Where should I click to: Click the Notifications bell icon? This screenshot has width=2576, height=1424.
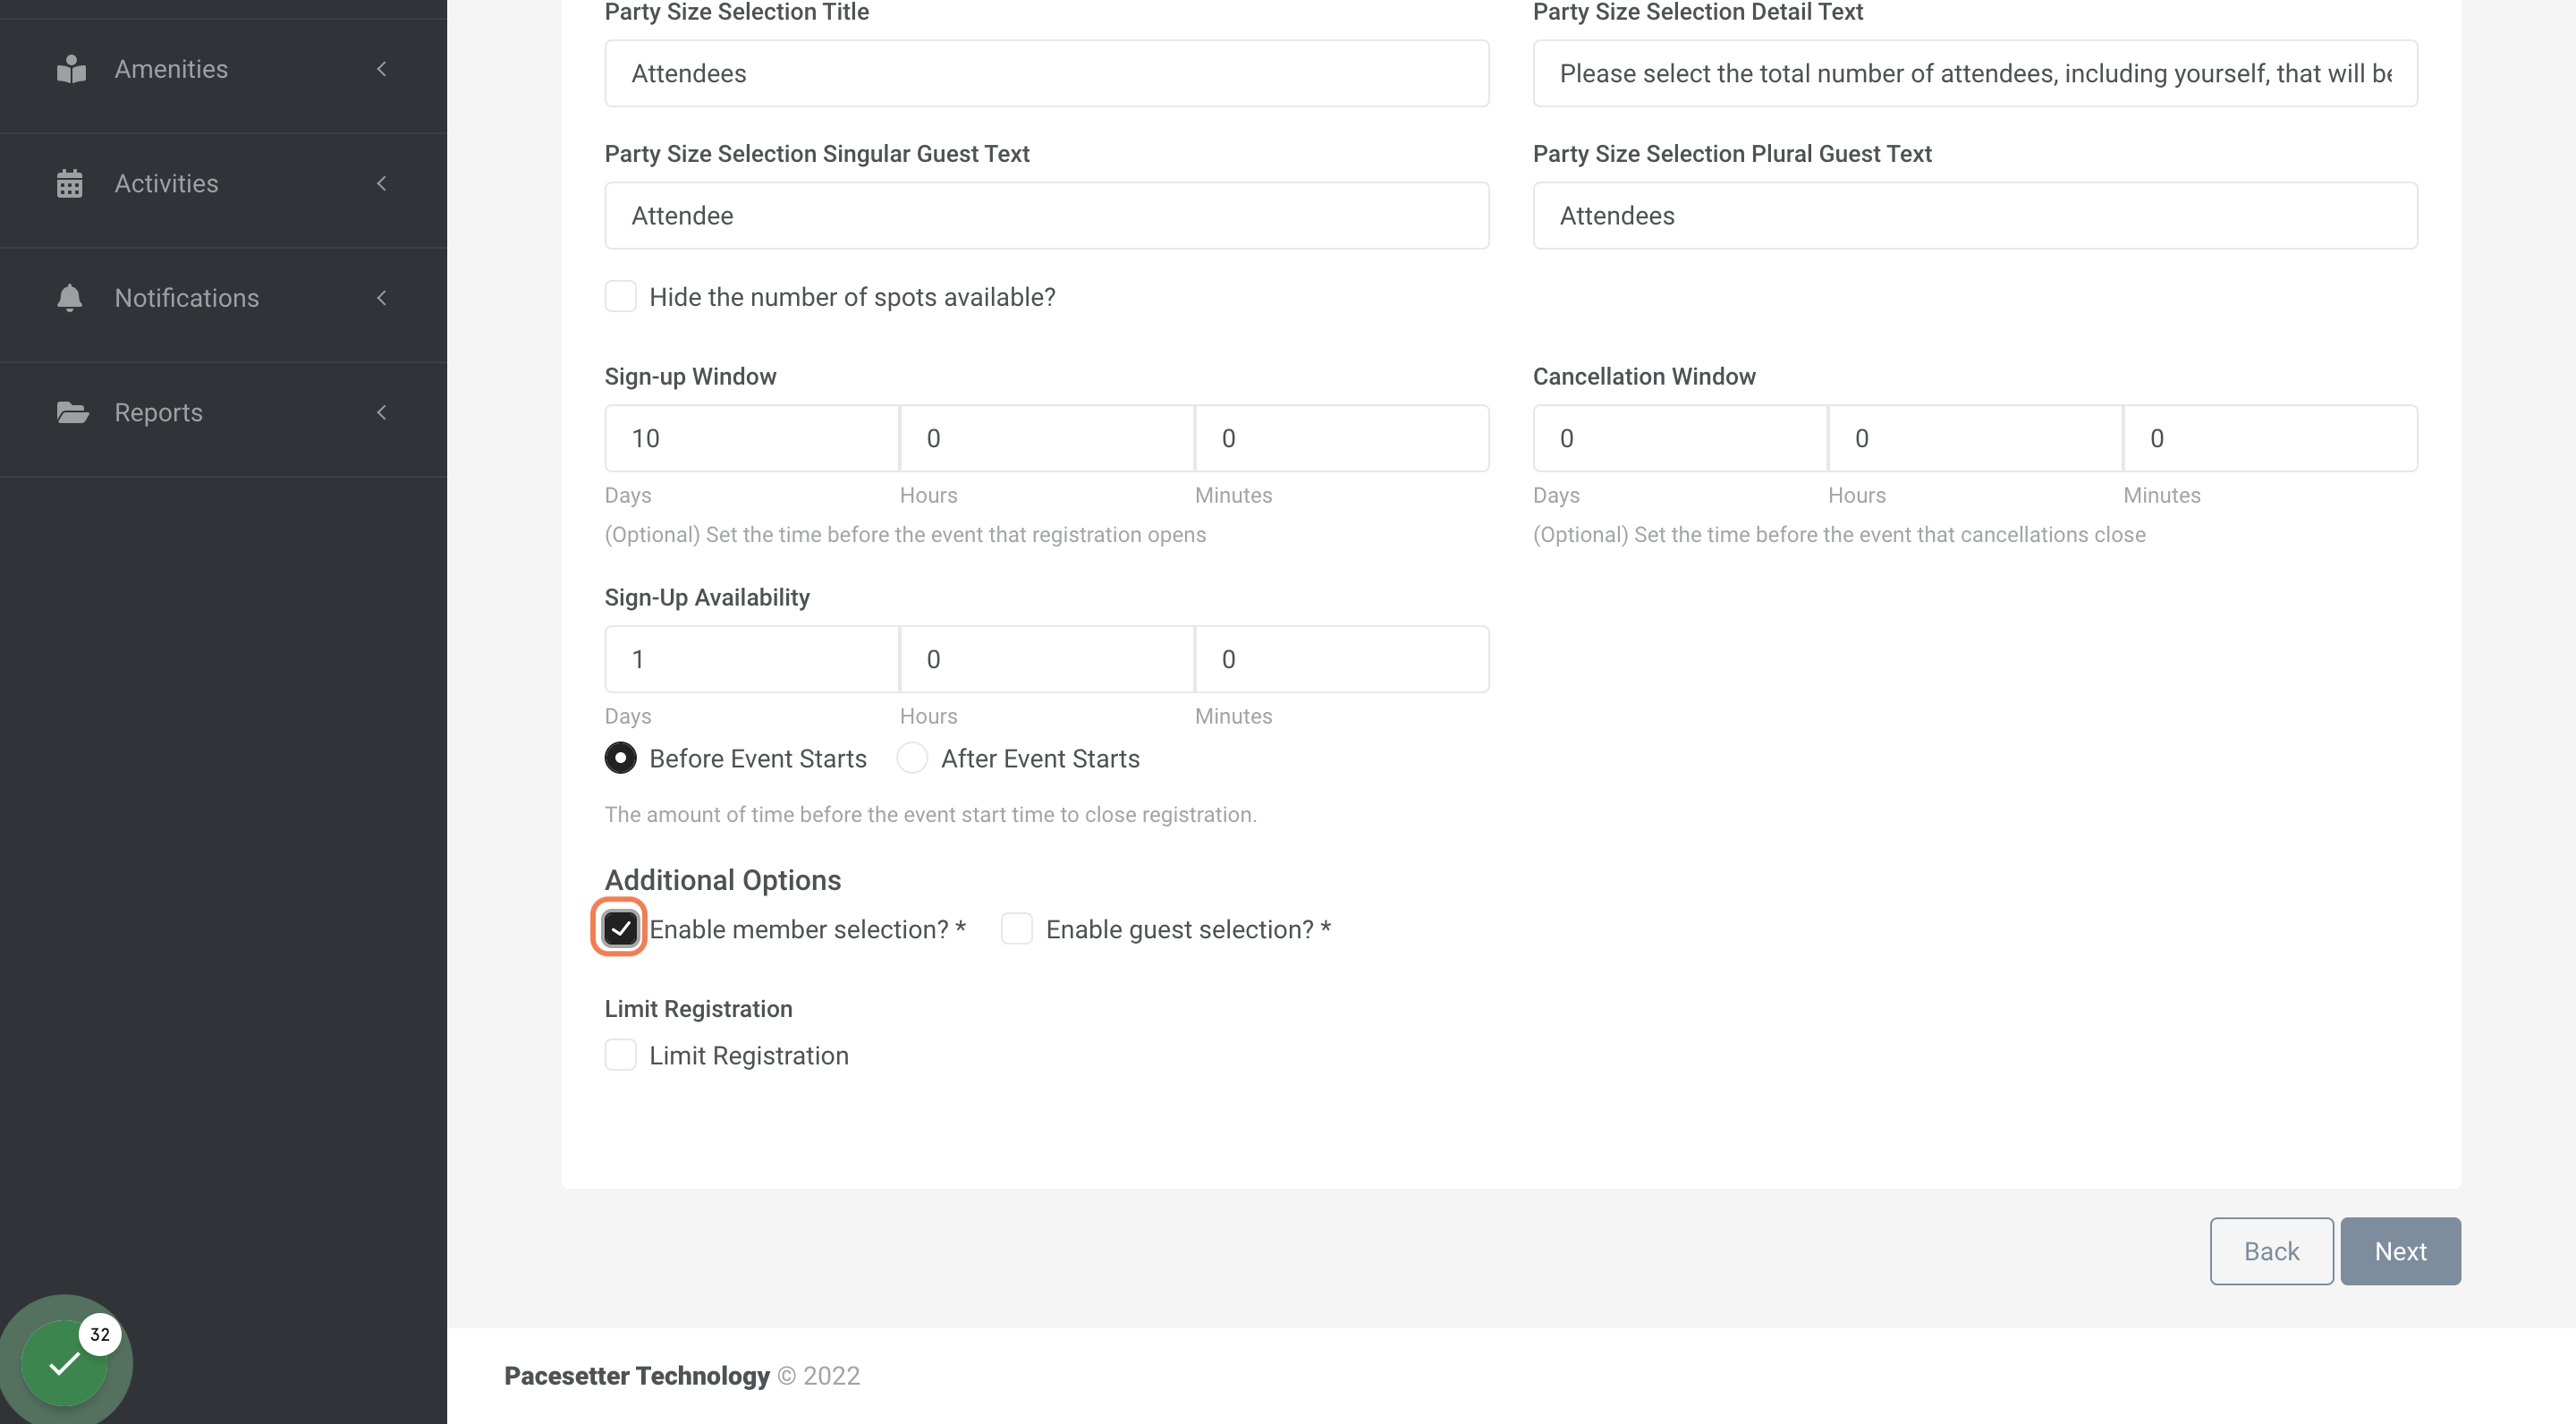70,298
